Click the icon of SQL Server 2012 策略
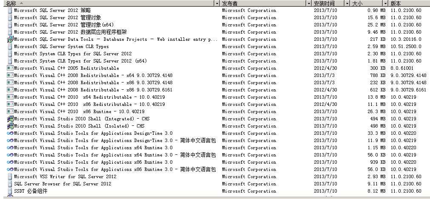Image resolution: width=430 pixels, height=199 pixels. click(10, 11)
